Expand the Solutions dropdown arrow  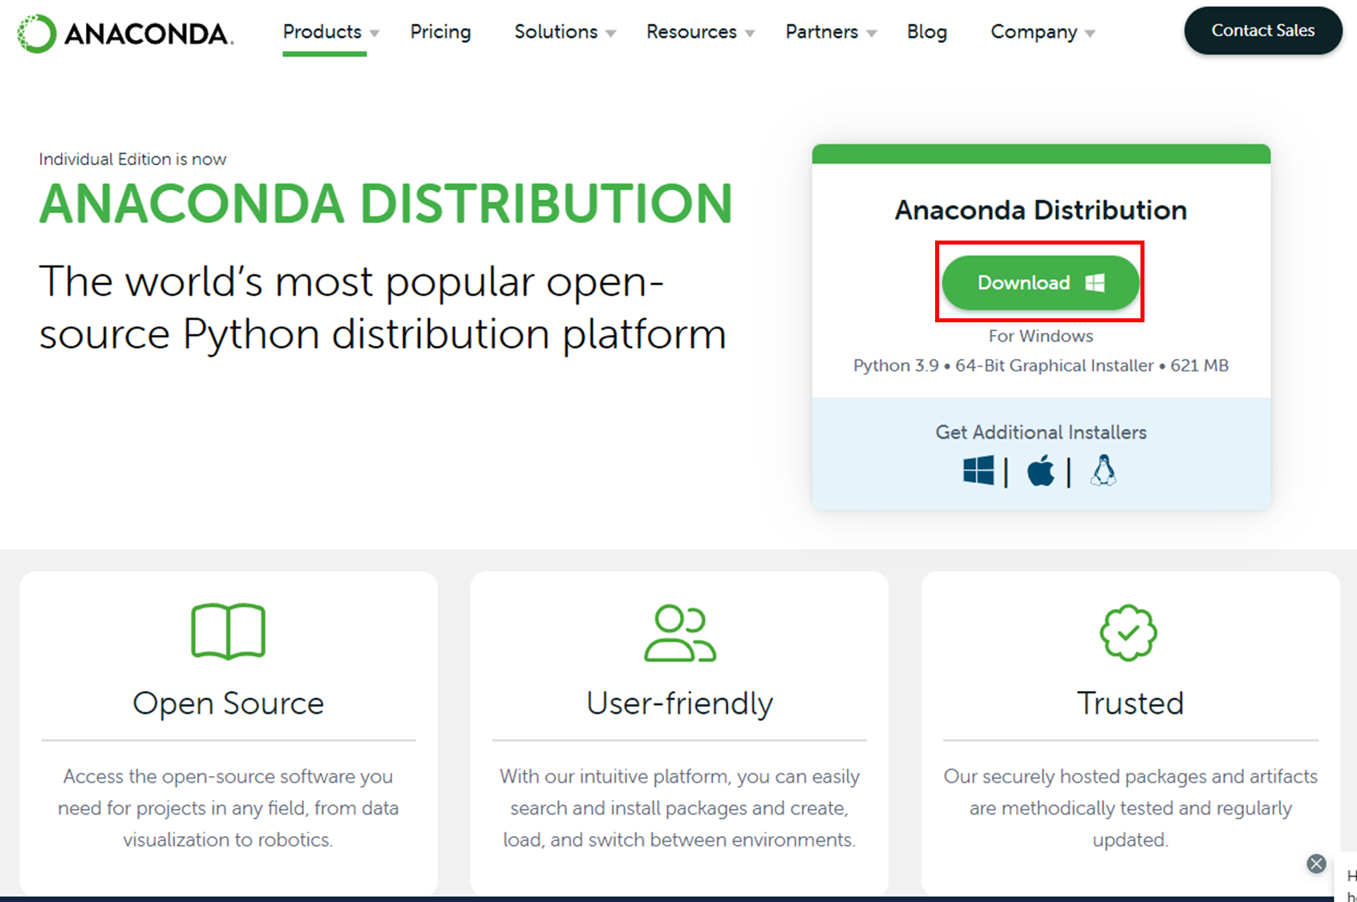pos(611,34)
